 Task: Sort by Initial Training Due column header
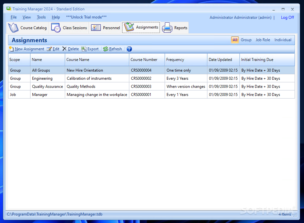click(x=267, y=60)
